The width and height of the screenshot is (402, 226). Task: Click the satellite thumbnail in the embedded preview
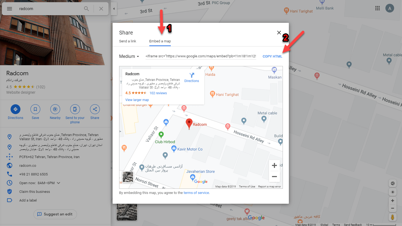(128, 177)
